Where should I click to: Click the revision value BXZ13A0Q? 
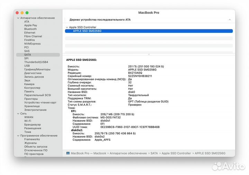[x=135, y=73]
